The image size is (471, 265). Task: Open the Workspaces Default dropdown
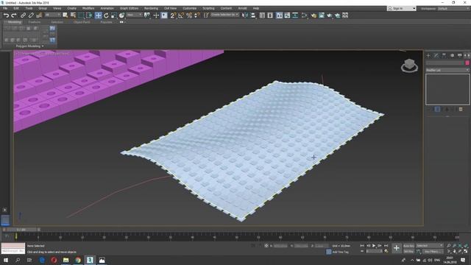coord(453,8)
